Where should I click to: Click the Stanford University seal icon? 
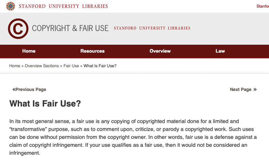tap(10, 6)
